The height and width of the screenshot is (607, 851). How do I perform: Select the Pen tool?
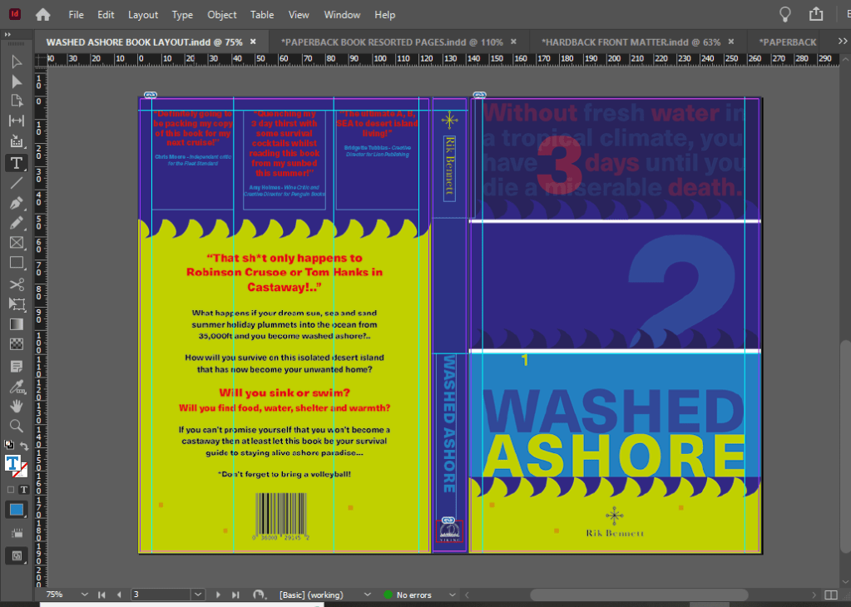(x=16, y=202)
